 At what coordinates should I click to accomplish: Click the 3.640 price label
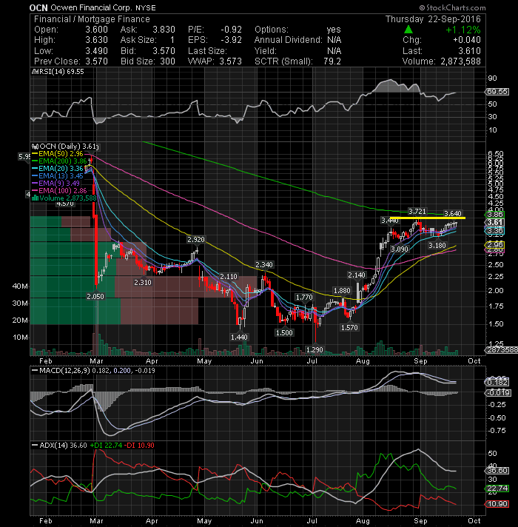453,213
